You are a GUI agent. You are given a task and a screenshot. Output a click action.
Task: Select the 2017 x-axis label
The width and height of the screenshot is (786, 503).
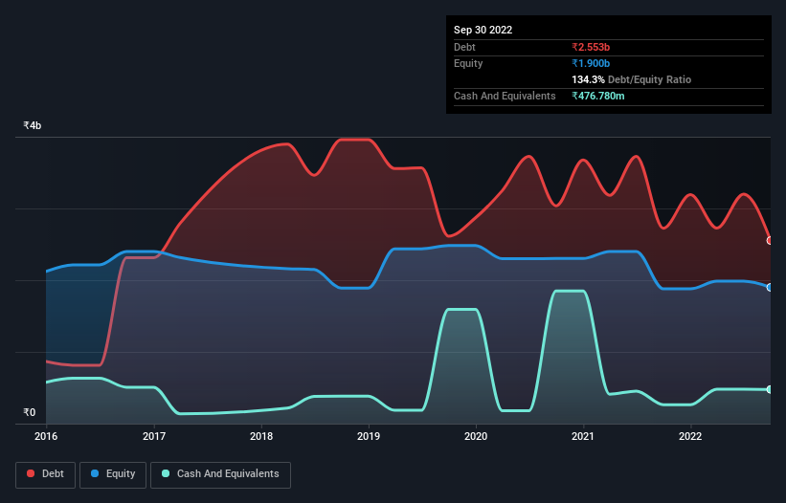[x=154, y=436]
